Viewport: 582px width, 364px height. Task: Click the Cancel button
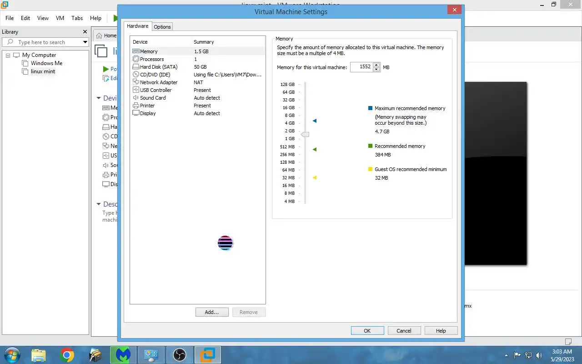click(x=404, y=331)
